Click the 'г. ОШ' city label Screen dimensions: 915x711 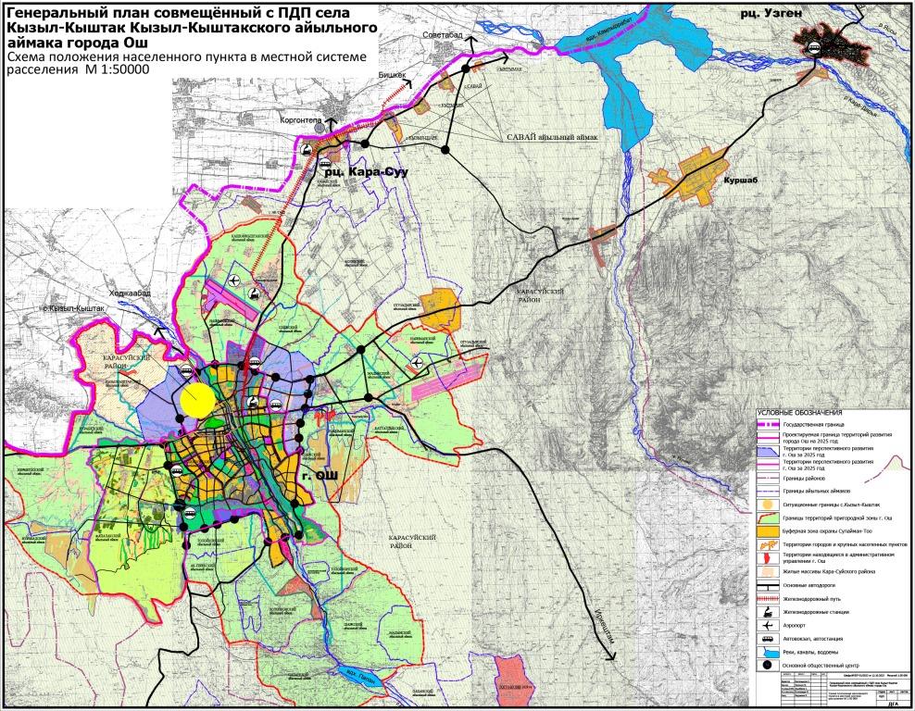[320, 476]
